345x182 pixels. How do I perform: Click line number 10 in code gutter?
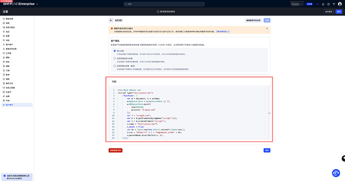pos(113,115)
